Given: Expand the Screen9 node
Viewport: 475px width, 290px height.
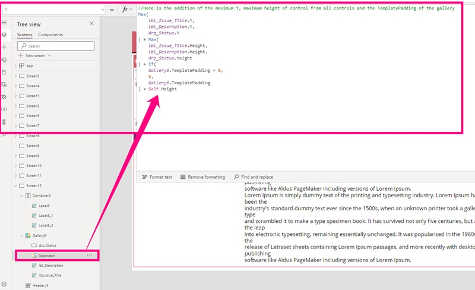Looking at the screenshot, I should pos(15,156).
